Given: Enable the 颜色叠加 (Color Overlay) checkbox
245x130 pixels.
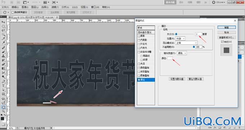Looking at the screenshot, I should (x=139, y=68).
